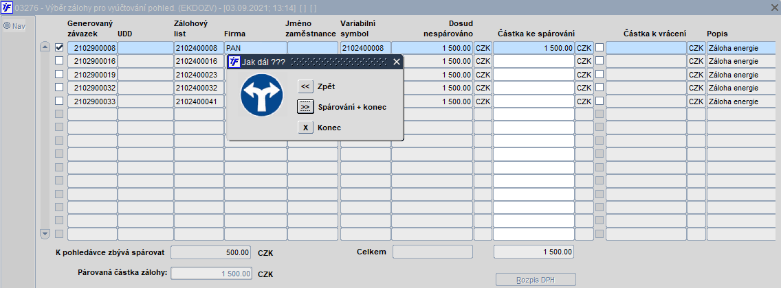The image size is (781, 288).
Task: Click Generovaný závazek cell 2102900008
Action: coord(92,48)
